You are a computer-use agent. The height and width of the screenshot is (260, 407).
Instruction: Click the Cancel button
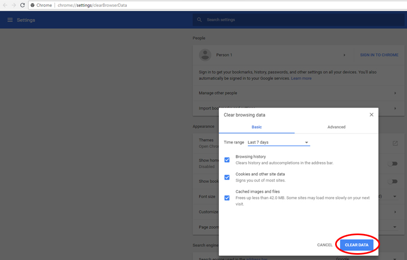click(325, 245)
